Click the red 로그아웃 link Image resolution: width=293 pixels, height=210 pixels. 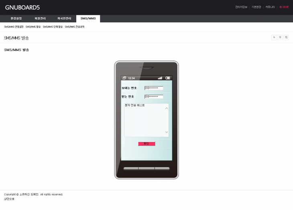pos(284,7)
